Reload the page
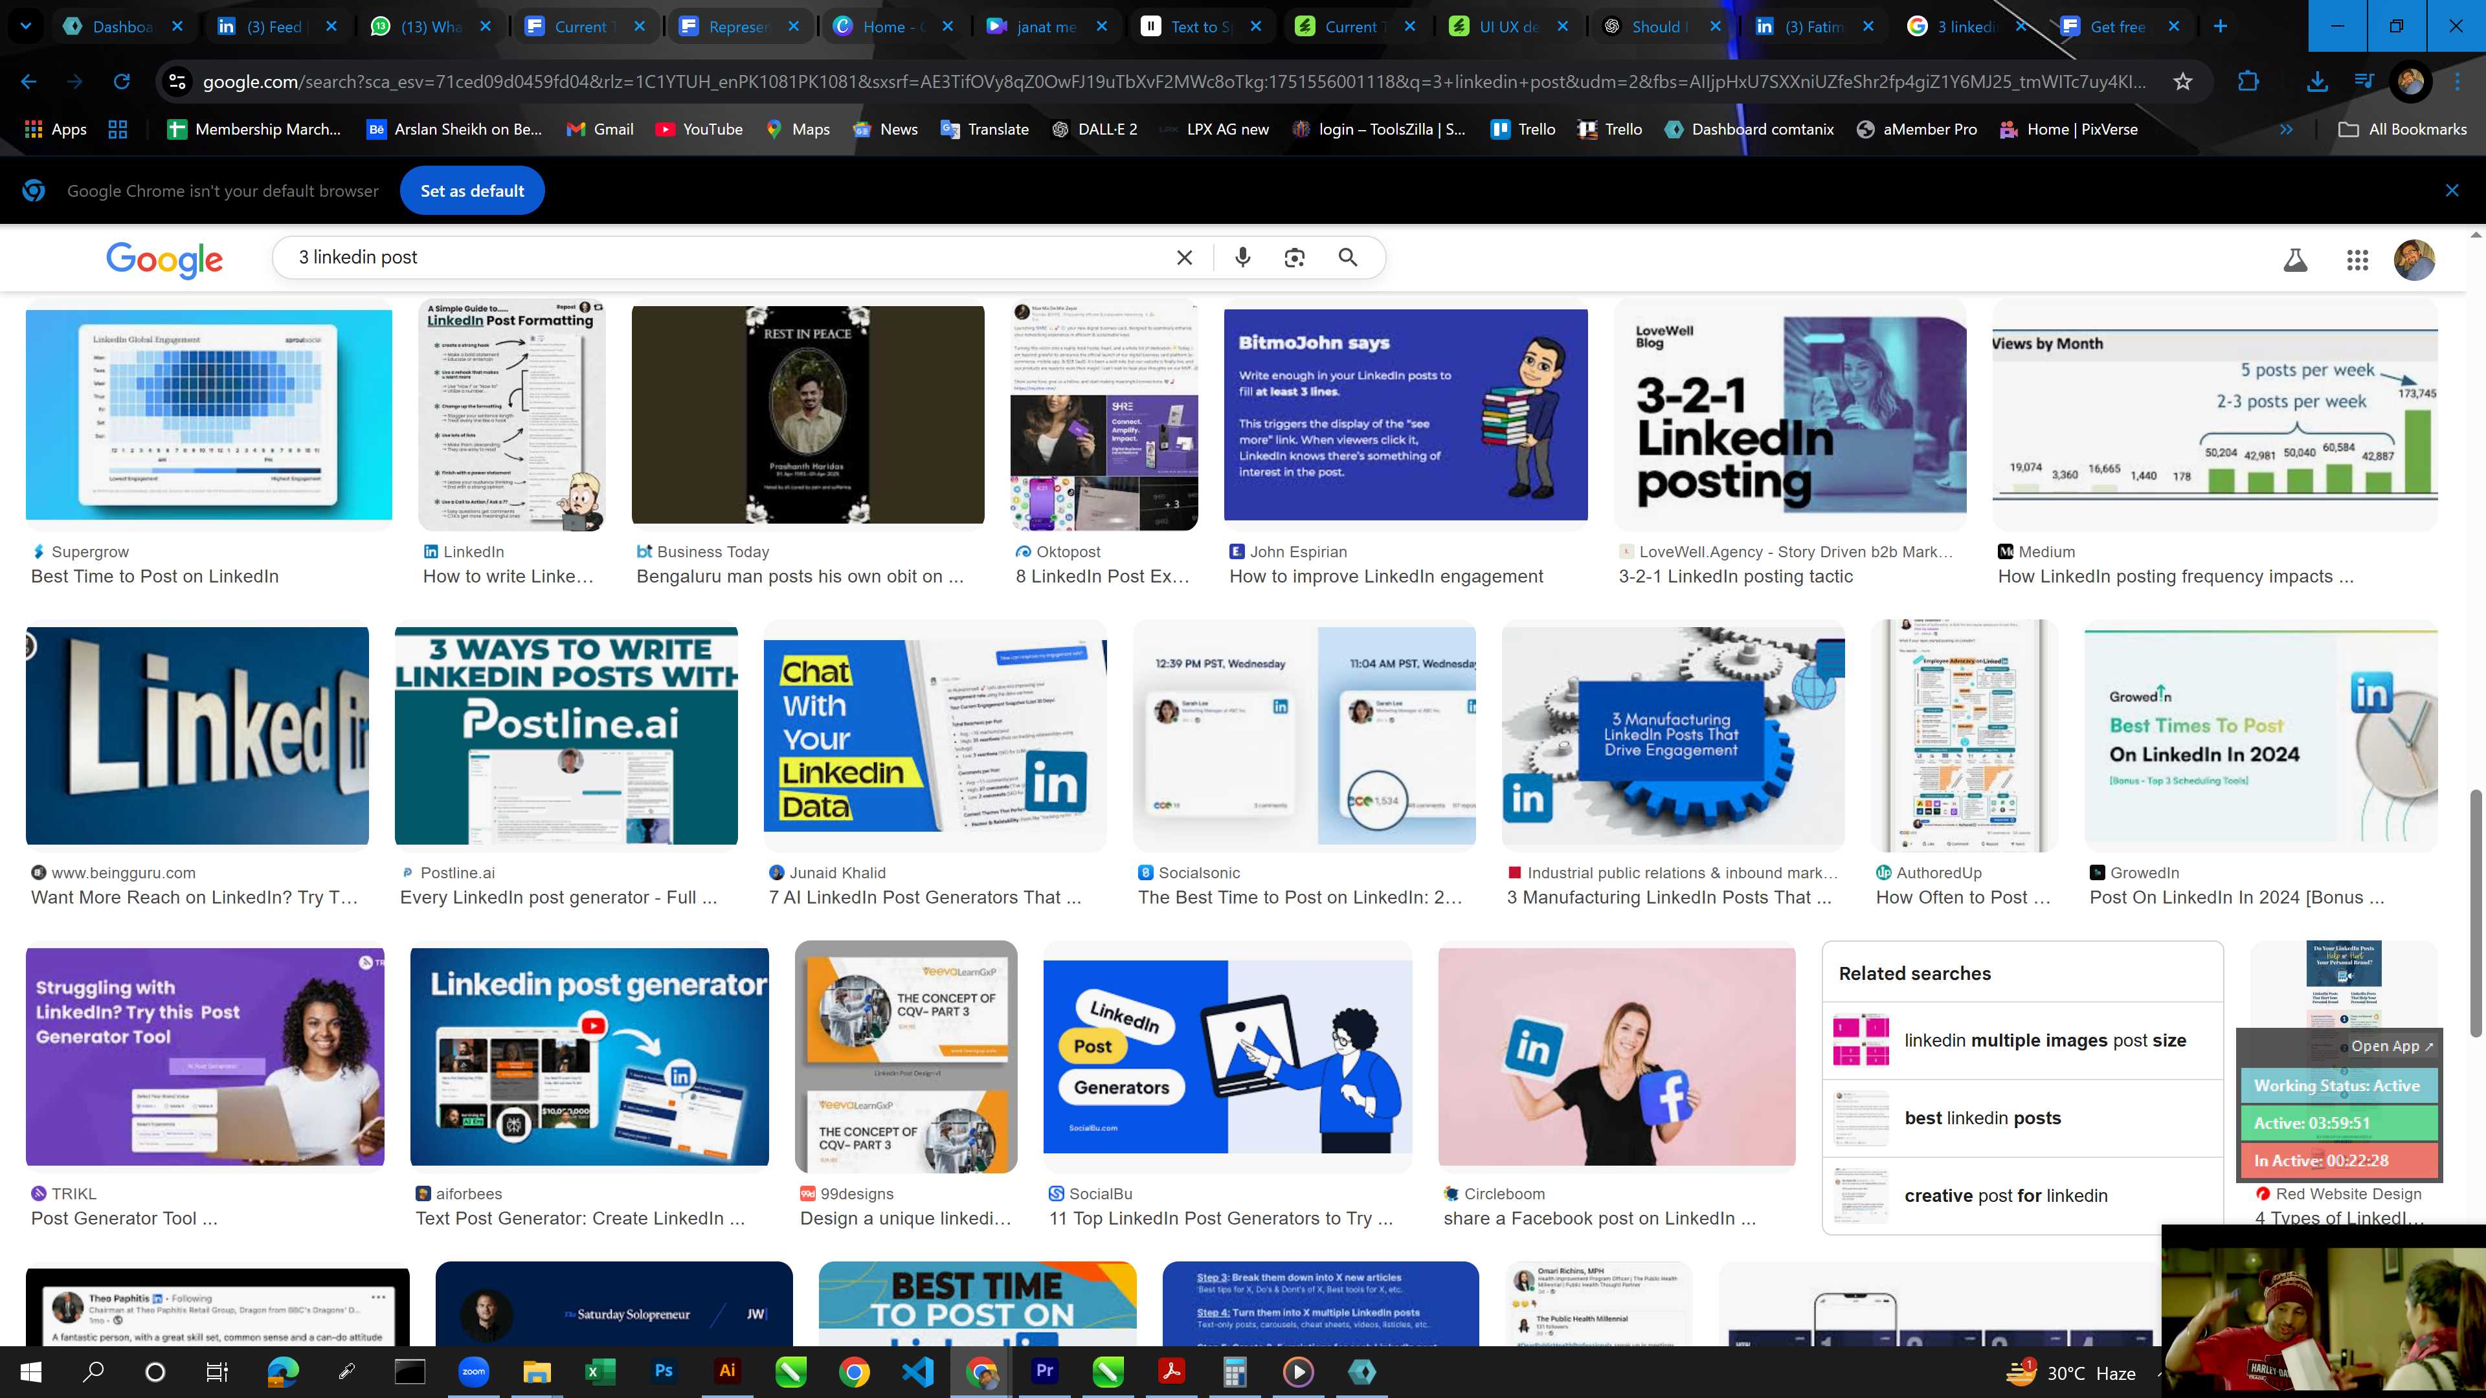Image resolution: width=2486 pixels, height=1398 pixels. click(122, 82)
